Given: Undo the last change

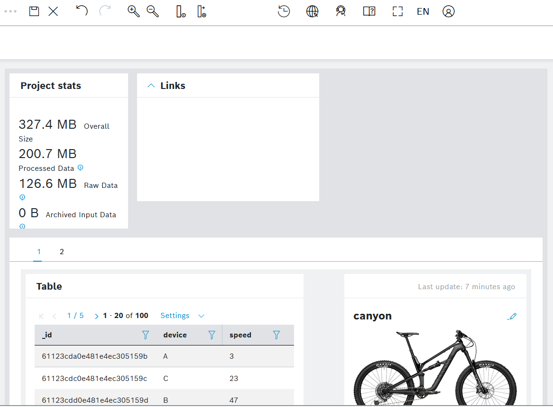Looking at the screenshot, I should pyautogui.click(x=82, y=11).
